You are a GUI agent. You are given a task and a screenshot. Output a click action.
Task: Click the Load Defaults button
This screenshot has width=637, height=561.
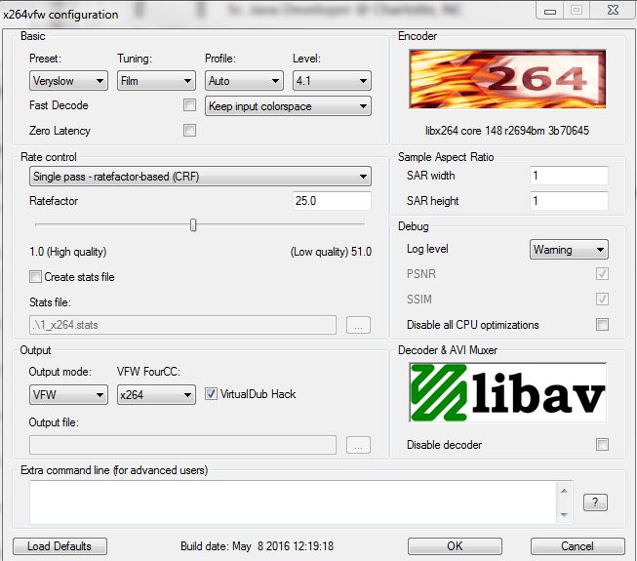pos(60,546)
